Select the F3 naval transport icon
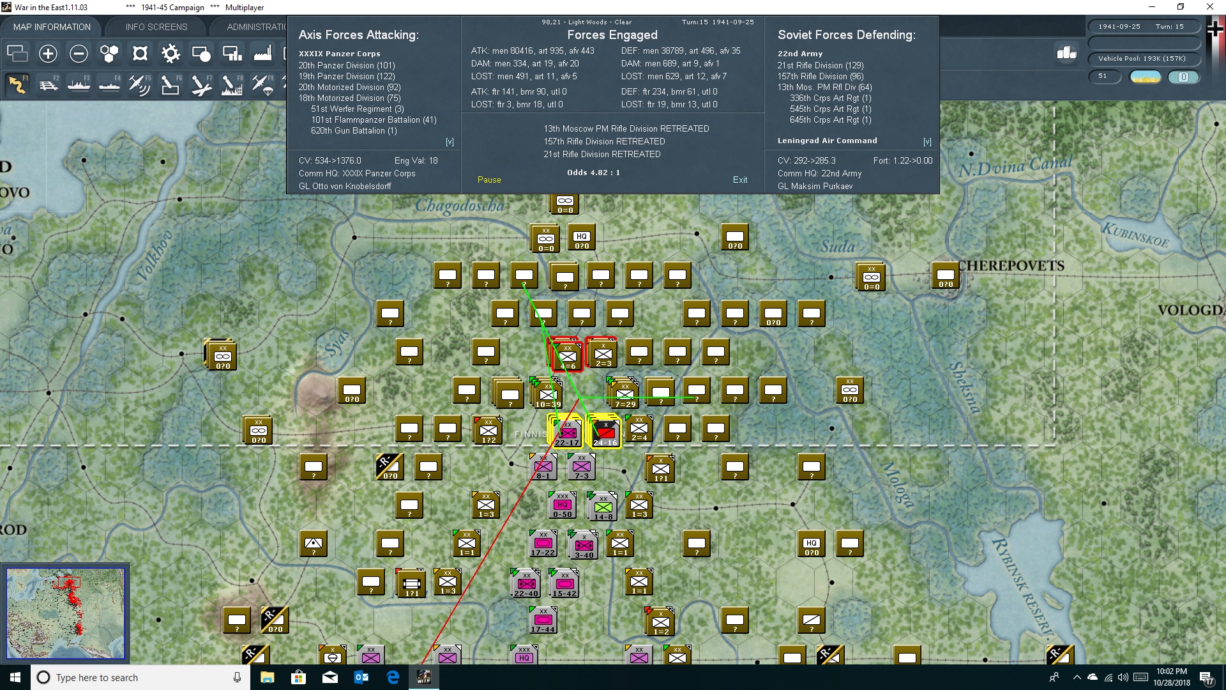This screenshot has height=690, width=1226. [x=79, y=84]
